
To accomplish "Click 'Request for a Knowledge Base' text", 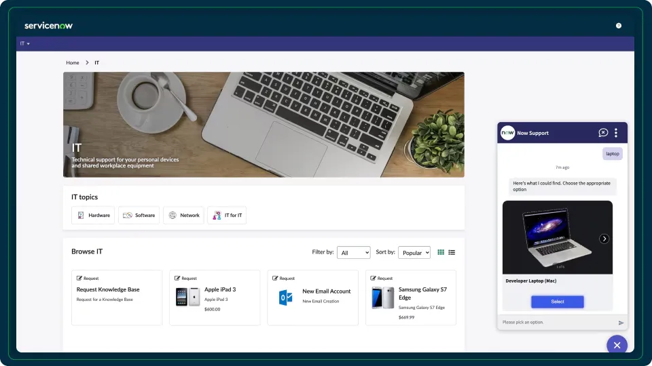I will pyautogui.click(x=105, y=300).
